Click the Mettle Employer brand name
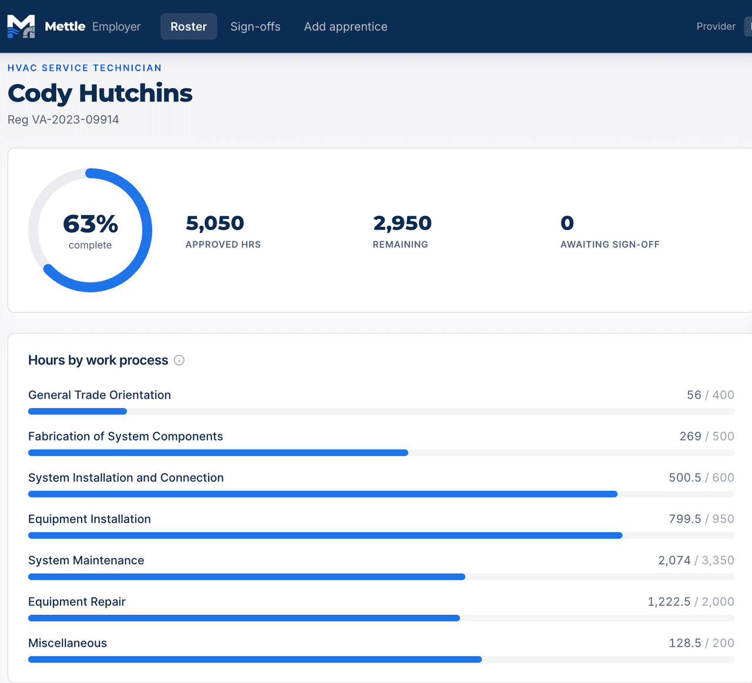 pyautogui.click(x=93, y=26)
